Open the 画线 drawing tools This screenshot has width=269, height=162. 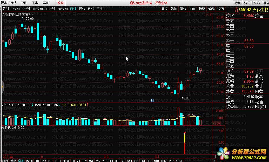(183, 9)
